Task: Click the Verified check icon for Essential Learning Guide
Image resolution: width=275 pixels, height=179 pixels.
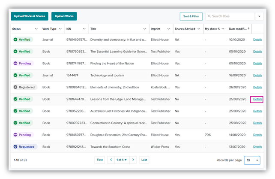Action: click(15, 52)
